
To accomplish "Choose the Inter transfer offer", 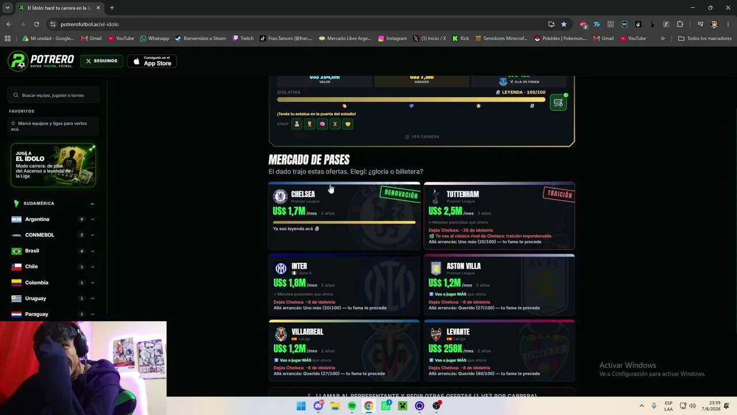I will click(x=344, y=285).
